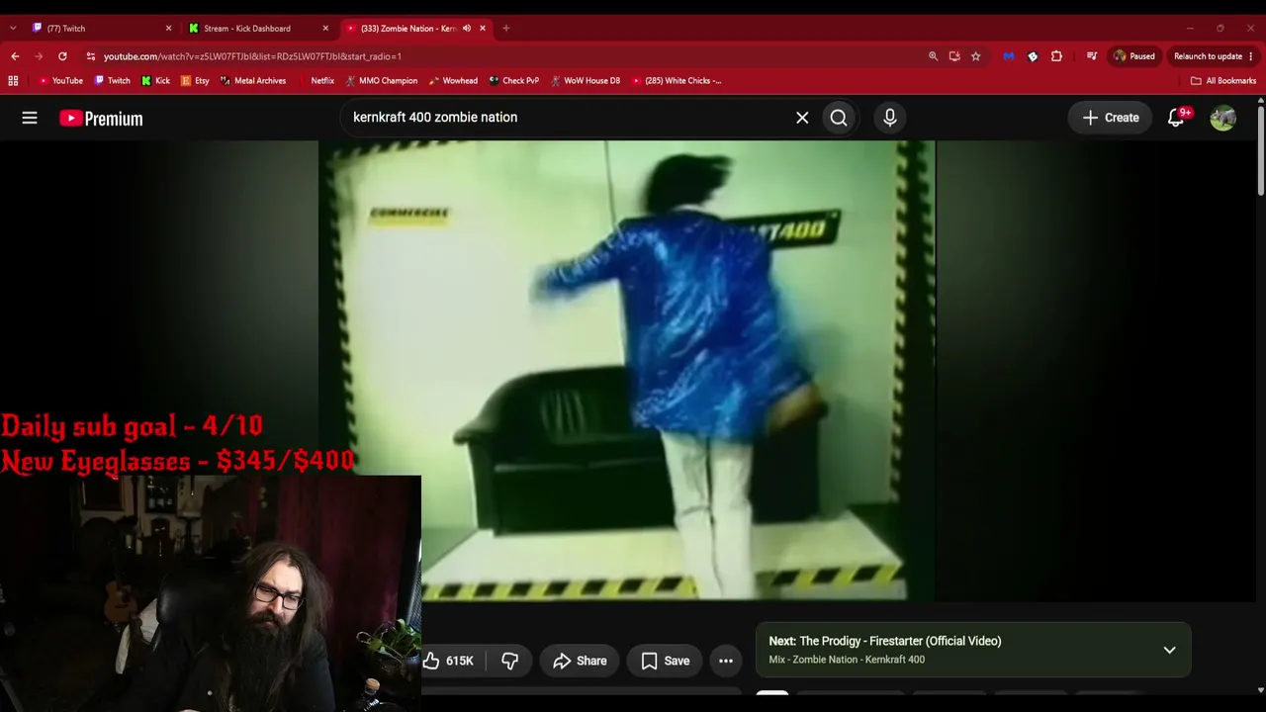Save the video to a playlist
The width and height of the screenshot is (1266, 712).
point(665,661)
